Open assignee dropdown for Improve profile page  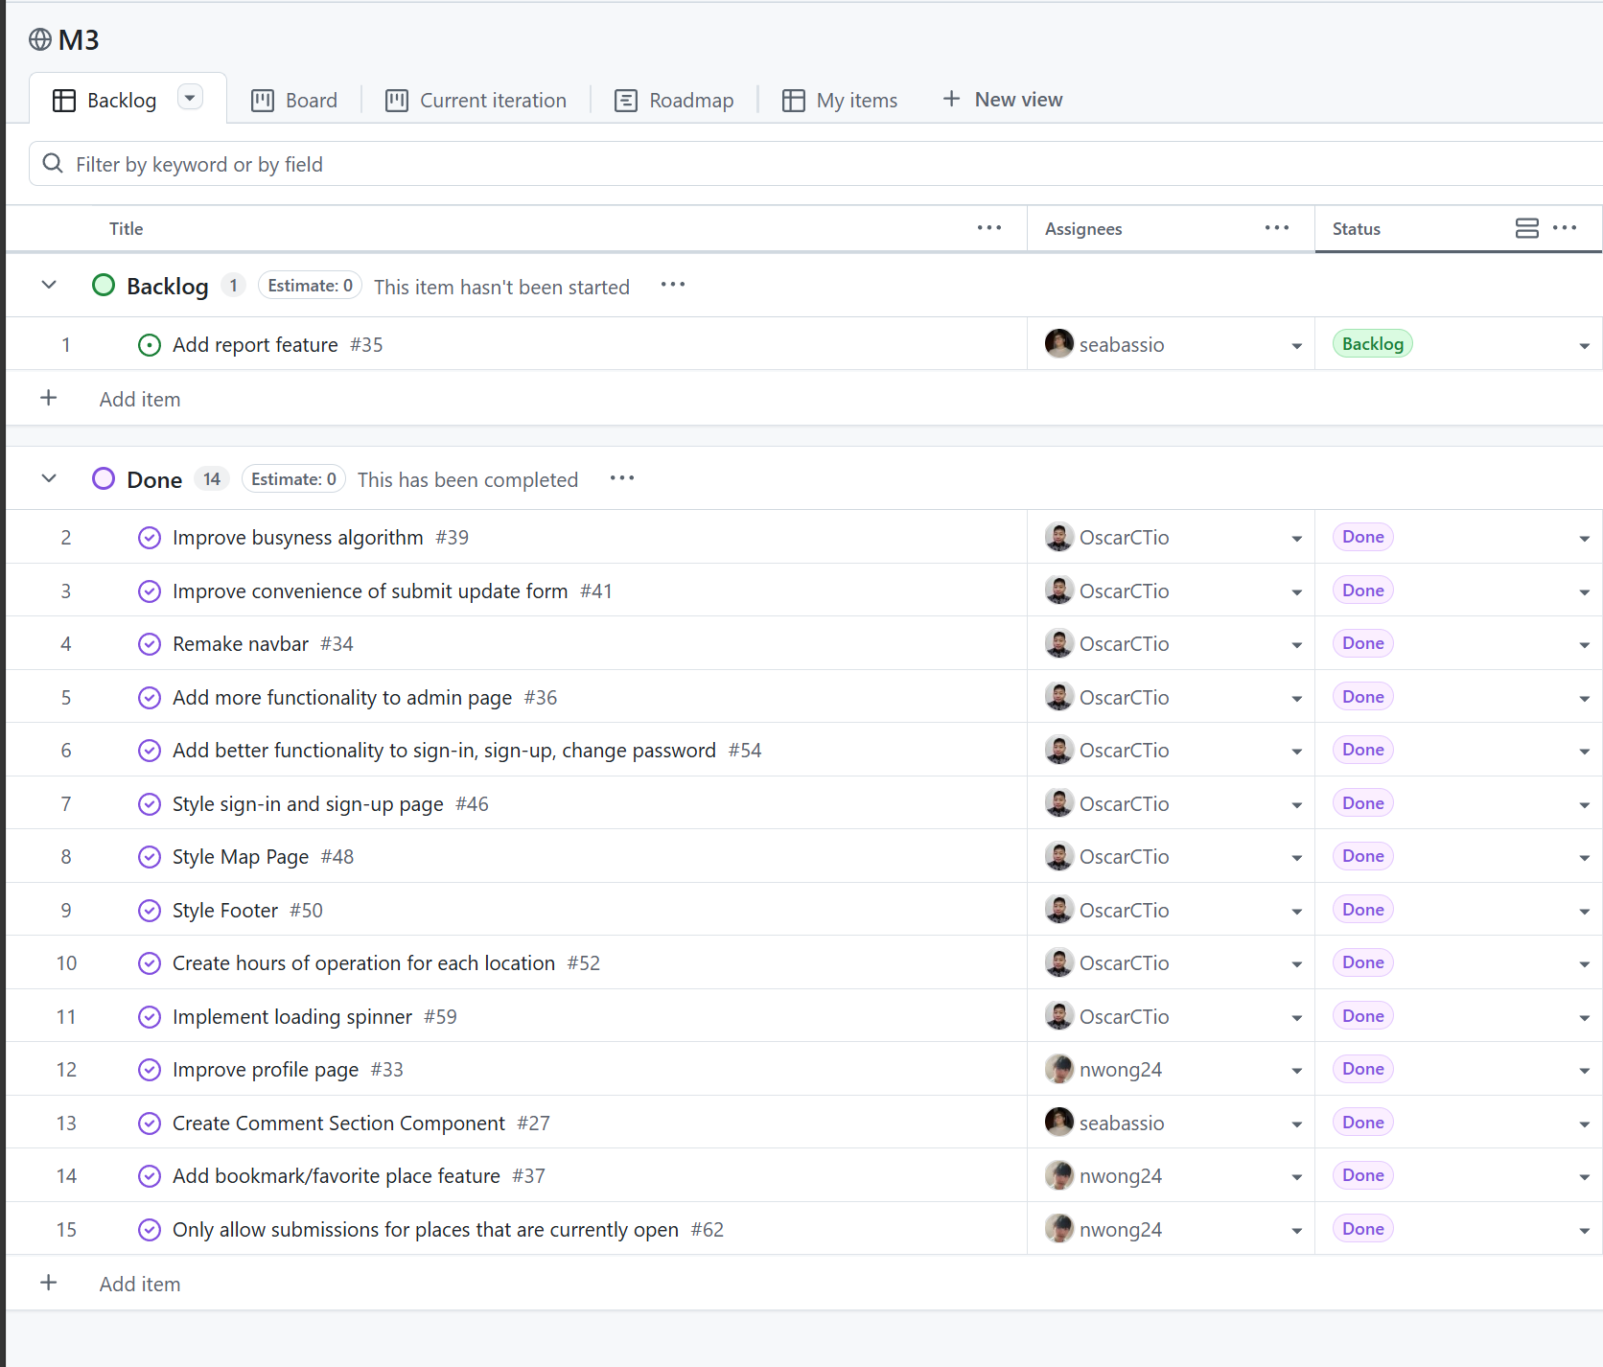coord(1296,1071)
